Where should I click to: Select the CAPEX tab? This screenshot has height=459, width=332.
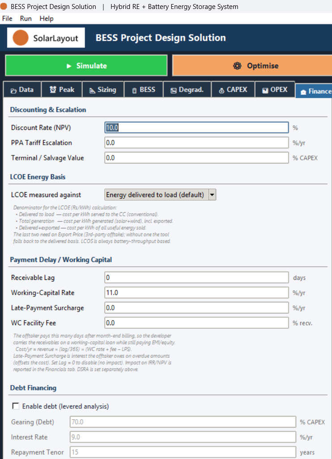click(233, 90)
